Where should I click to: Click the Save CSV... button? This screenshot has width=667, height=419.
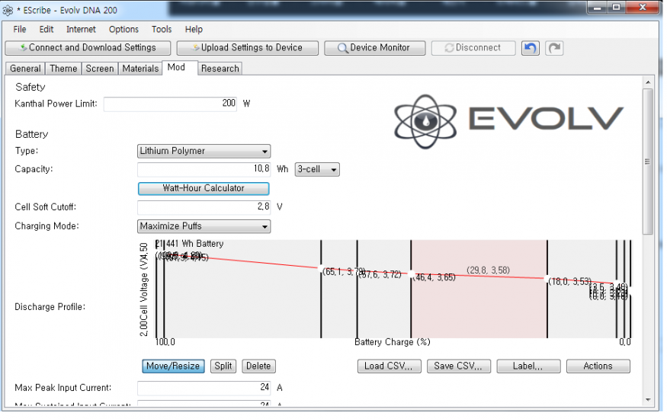tap(459, 366)
